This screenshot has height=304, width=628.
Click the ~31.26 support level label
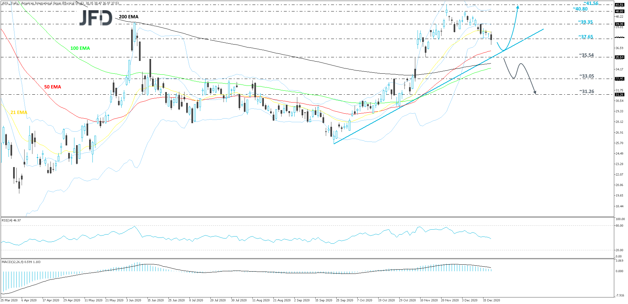pos(586,91)
